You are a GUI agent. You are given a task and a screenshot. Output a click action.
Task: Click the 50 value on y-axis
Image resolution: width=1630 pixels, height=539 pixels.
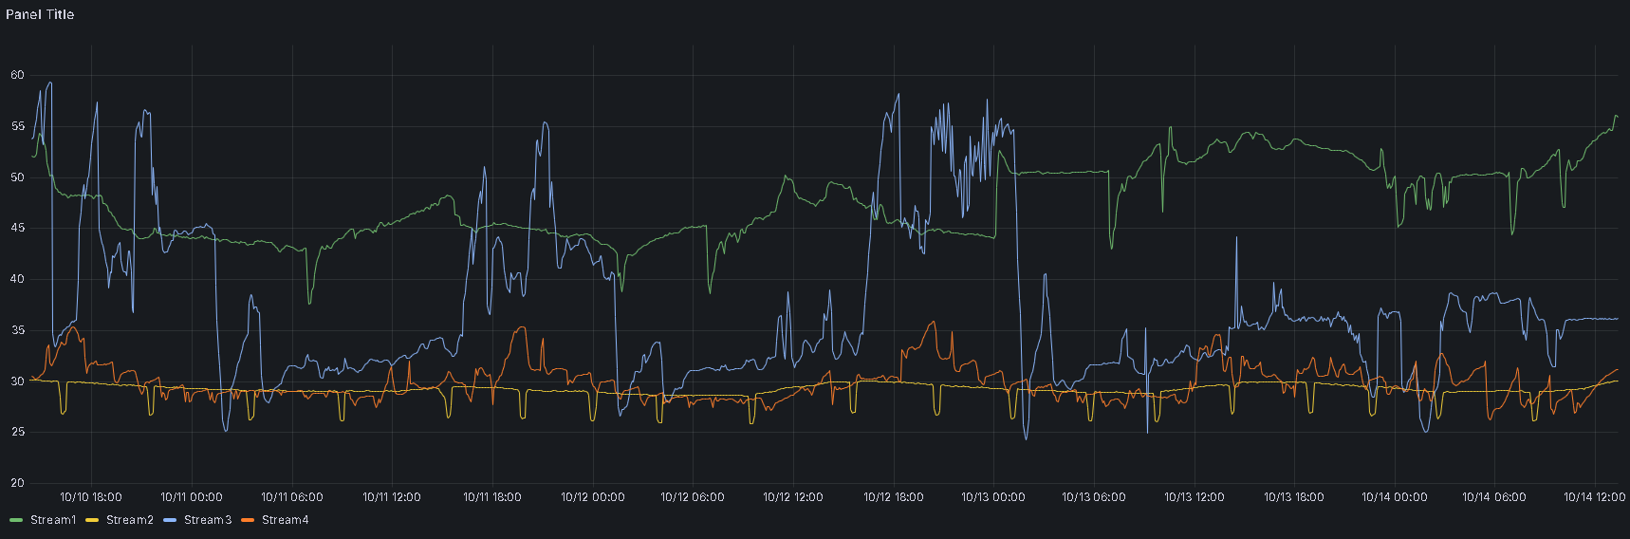tap(17, 177)
